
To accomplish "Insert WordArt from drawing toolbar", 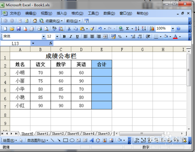I will coord(92,140).
